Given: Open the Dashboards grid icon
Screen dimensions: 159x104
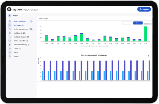Looking at the screenshot, I should 9,33.
